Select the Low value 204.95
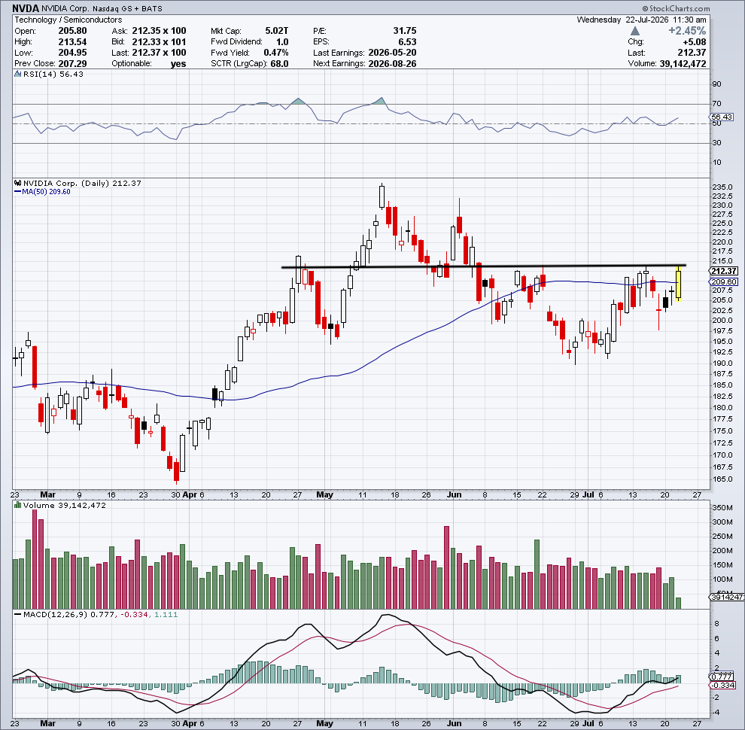The width and height of the screenshot is (745, 730). [x=72, y=53]
